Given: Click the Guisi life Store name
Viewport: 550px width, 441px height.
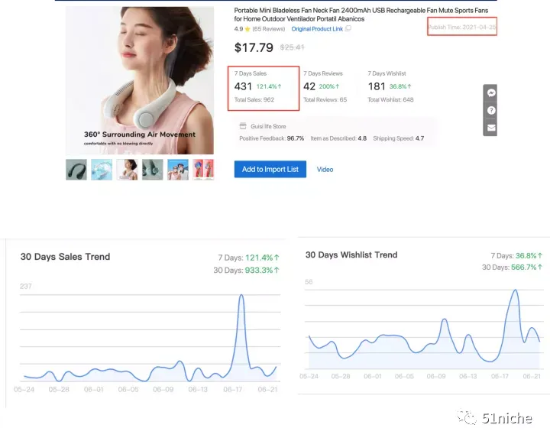Looking at the screenshot, I should coord(268,126).
